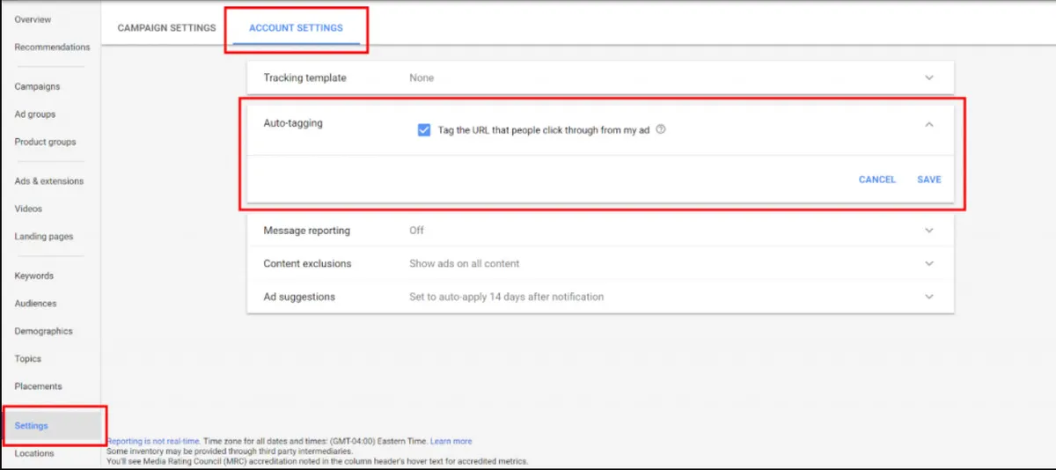Go to Overview in the sidebar
Viewport: 1056px width, 470px height.
tap(33, 19)
